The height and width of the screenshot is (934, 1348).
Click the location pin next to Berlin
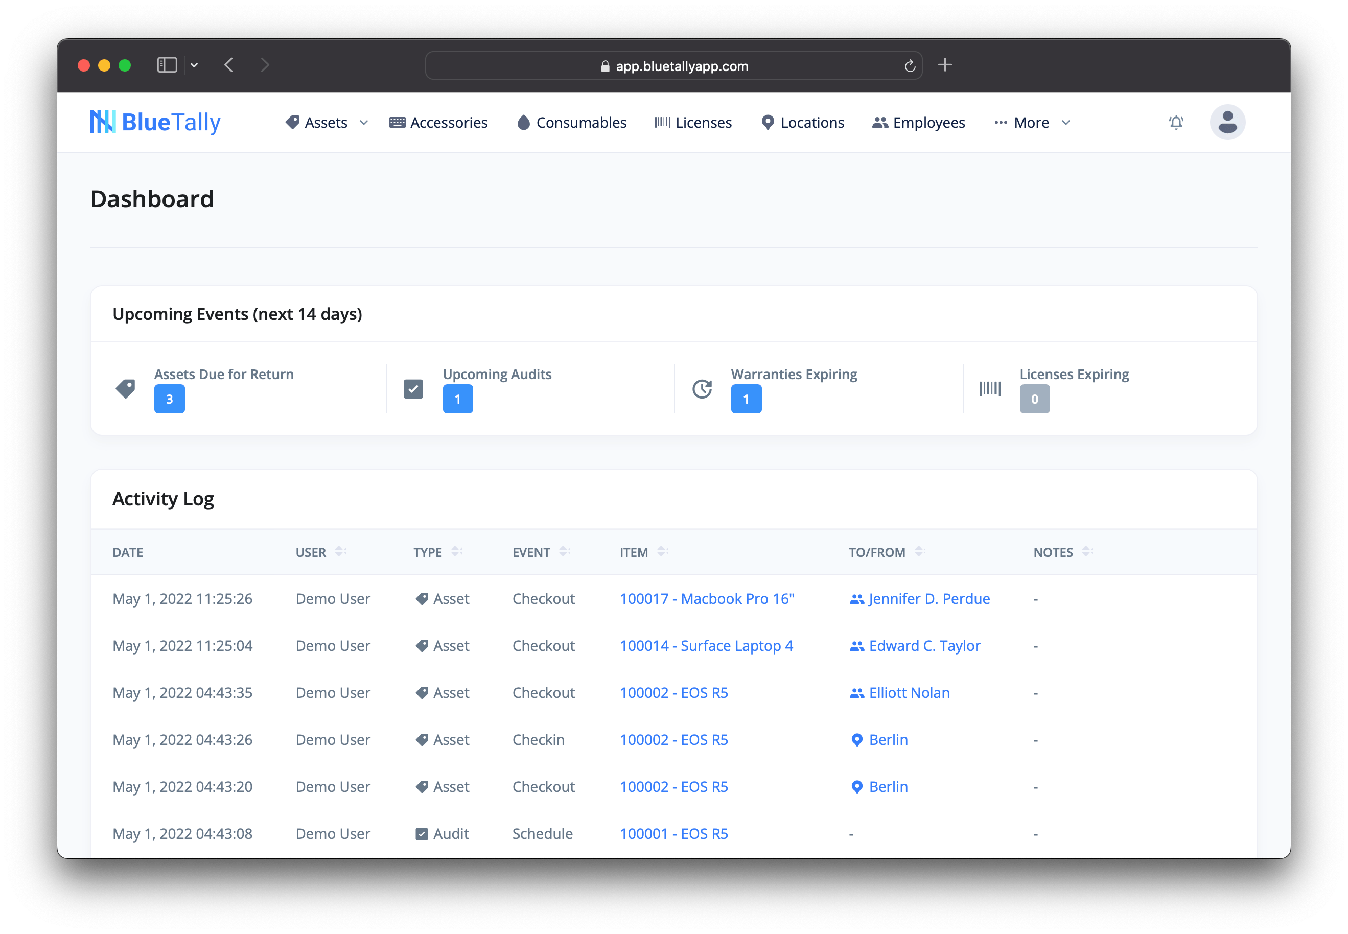coord(857,739)
